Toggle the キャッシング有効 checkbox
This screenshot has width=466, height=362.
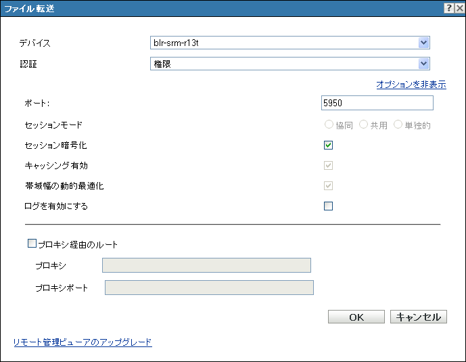pos(329,165)
